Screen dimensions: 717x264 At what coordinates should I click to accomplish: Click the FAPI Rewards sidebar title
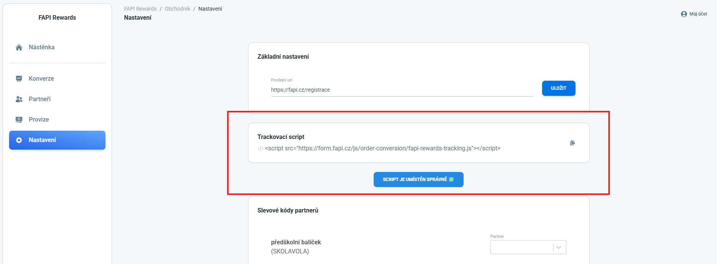point(57,17)
